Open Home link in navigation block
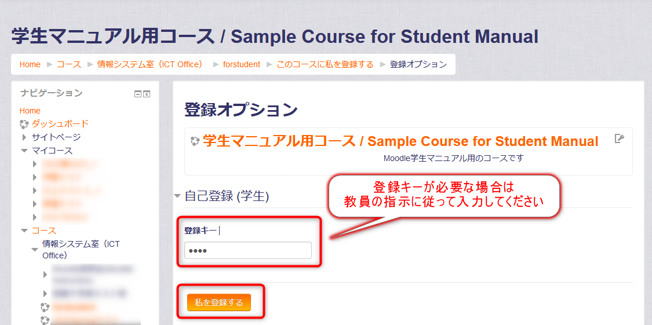This screenshot has height=325, width=652. tap(30, 111)
